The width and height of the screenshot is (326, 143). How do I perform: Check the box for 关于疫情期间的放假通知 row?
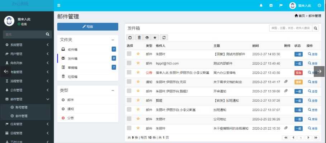129,128
